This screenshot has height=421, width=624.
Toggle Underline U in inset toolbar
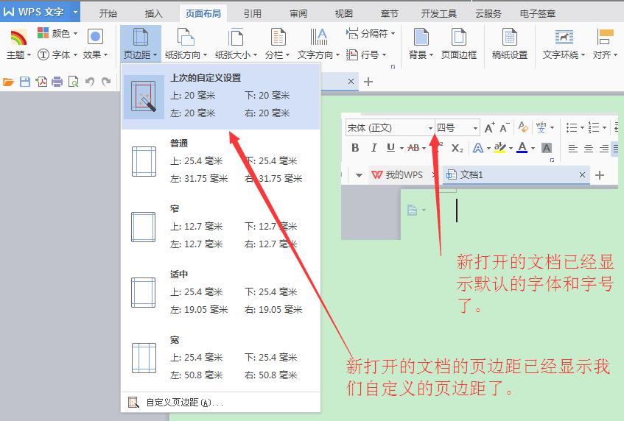[x=390, y=148]
